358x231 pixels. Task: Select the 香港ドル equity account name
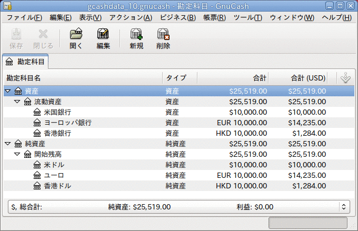pos(57,186)
